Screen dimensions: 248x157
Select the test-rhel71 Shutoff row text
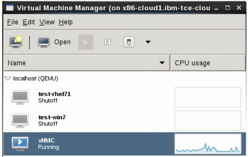54,97
